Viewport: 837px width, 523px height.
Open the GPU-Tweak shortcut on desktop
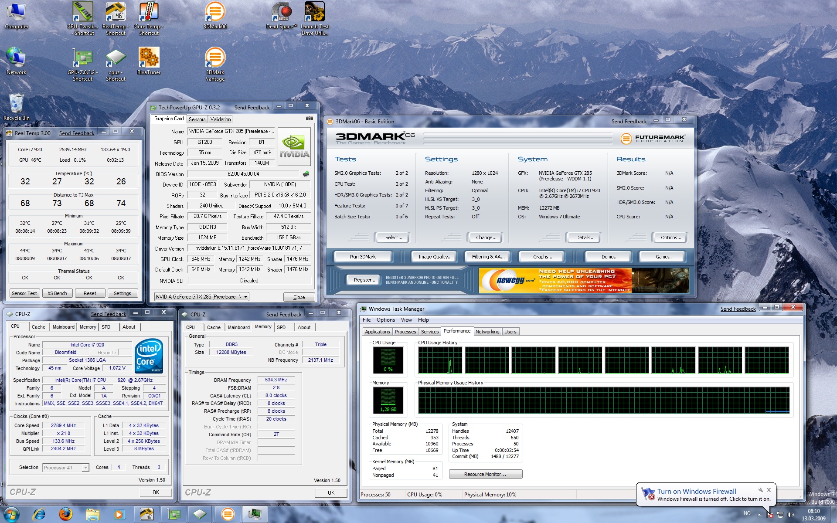coord(83,18)
